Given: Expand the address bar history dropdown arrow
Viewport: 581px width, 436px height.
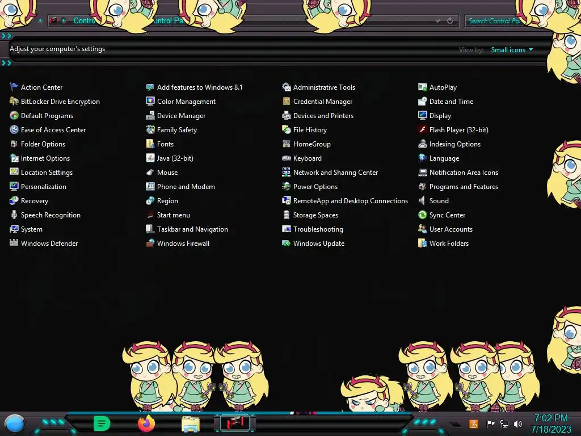Looking at the screenshot, I should pos(438,21).
